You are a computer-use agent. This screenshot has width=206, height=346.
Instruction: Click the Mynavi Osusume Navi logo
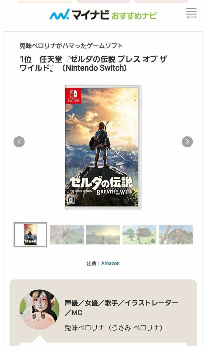pyautogui.click(x=103, y=14)
